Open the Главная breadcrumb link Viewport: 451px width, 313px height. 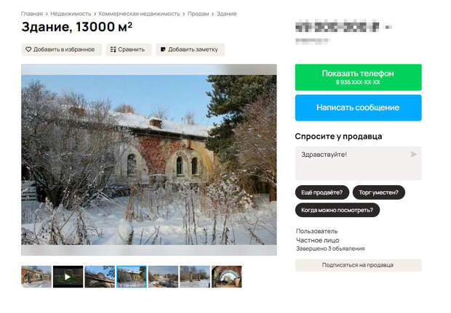[x=31, y=14]
